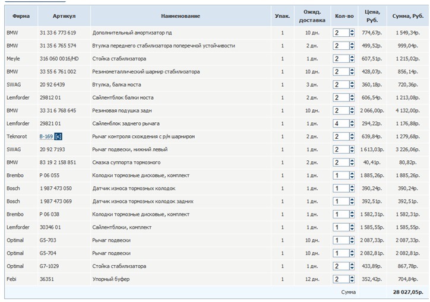Screen dimensions: 430x302
Task: Click the "Цена, Руб." column header
Action: pos(372,16)
